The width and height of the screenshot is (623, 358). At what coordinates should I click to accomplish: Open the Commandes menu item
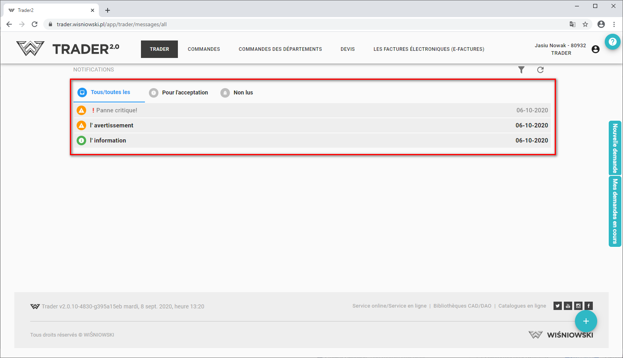click(204, 49)
